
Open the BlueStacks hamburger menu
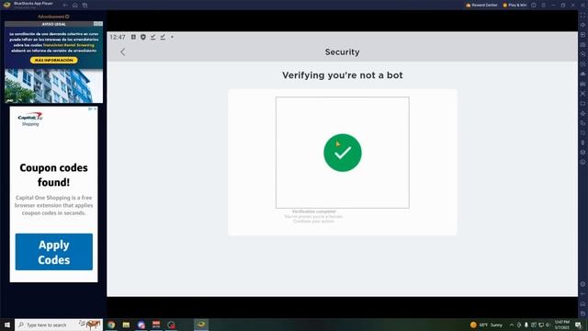(543, 6)
